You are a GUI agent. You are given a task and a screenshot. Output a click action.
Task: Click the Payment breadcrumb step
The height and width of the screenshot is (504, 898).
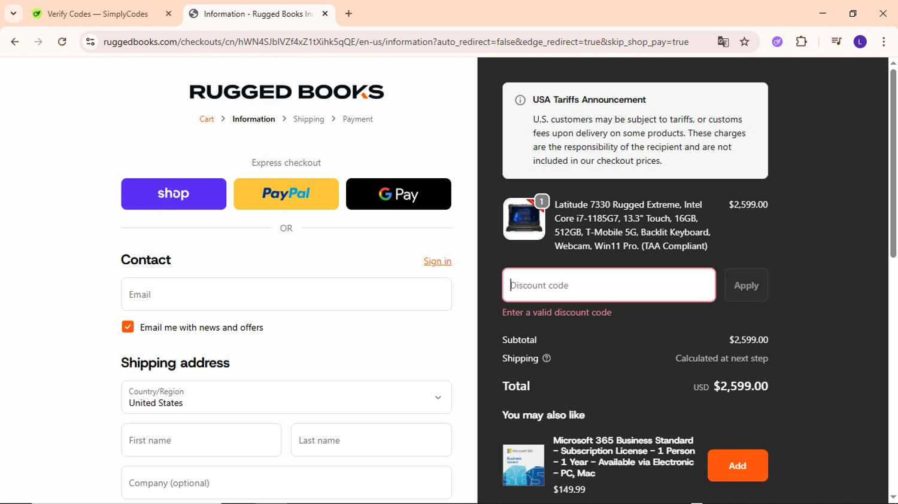[x=358, y=119]
